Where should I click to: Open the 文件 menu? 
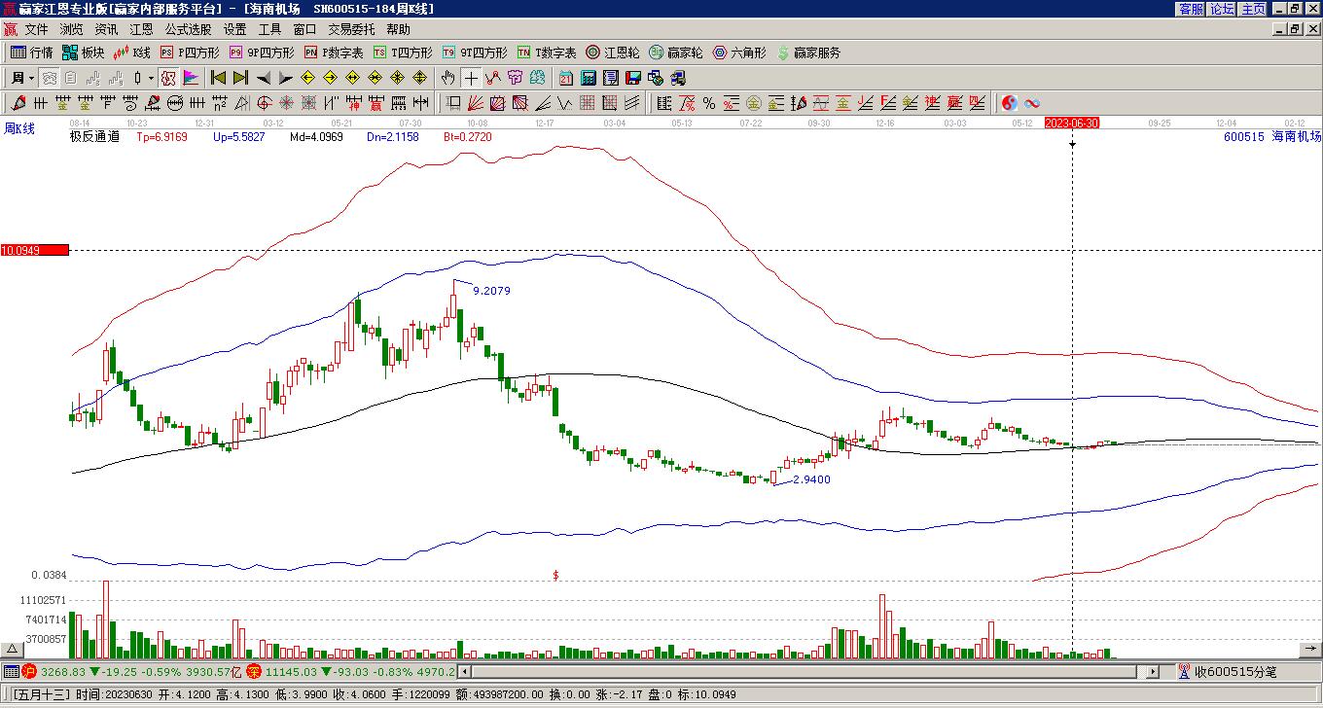[x=36, y=29]
